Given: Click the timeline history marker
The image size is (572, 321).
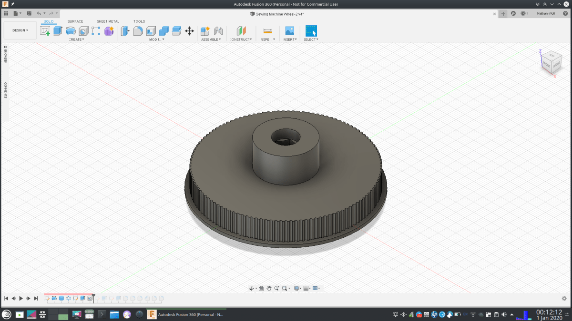Looking at the screenshot, I should pos(93,298).
